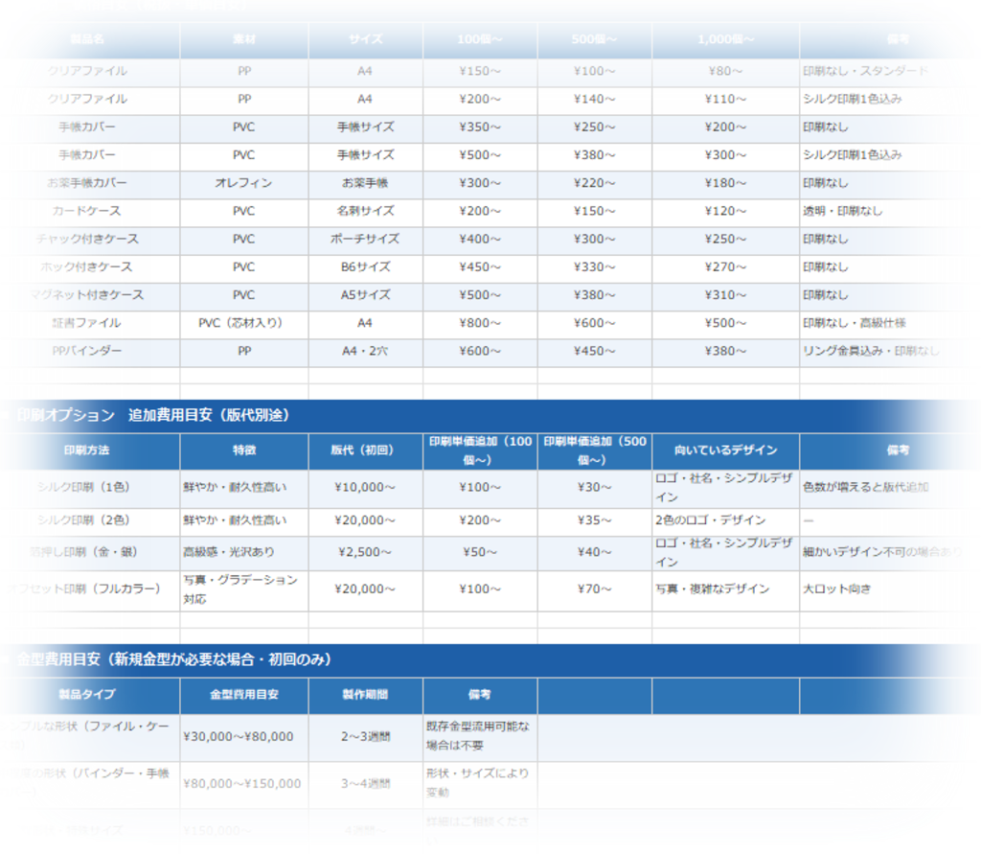Select the オレフィン material cell
This screenshot has width=981, height=854.
tap(244, 183)
